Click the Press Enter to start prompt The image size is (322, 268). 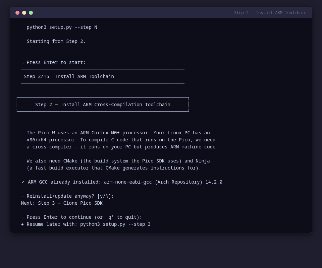[56, 63]
